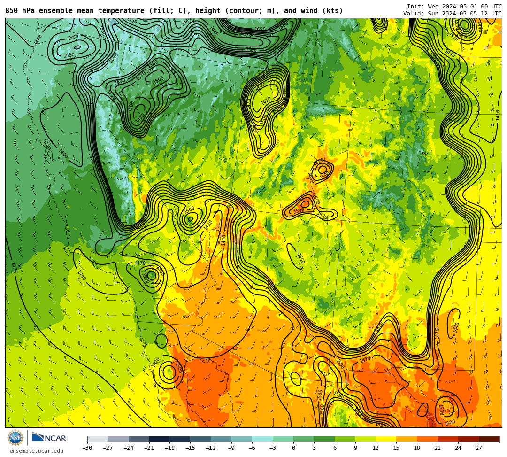
Task: Click the -3 colorbar tick label
Action: coord(273,448)
